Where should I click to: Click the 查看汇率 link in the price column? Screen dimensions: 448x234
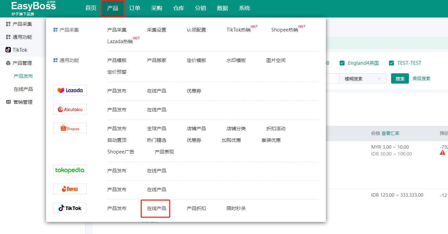[x=390, y=133]
